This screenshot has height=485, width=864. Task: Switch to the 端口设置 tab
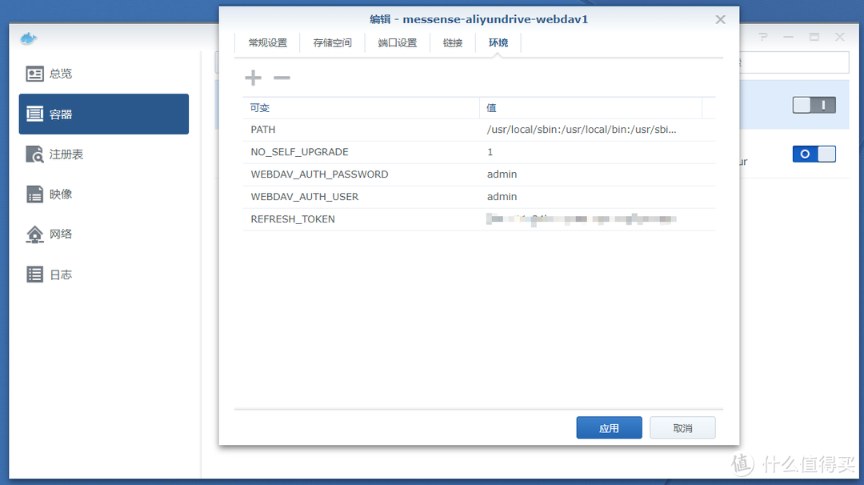click(x=398, y=43)
